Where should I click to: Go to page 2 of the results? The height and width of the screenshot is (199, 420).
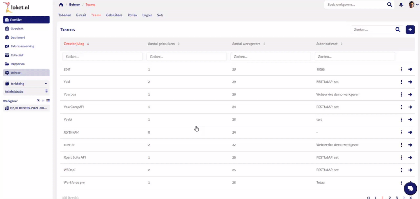tap(390, 197)
